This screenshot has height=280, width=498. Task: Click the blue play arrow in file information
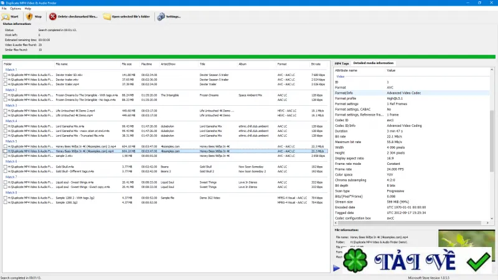tap(336, 268)
